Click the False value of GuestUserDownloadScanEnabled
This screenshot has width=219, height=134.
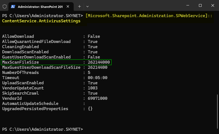pyautogui.click(x=94, y=57)
